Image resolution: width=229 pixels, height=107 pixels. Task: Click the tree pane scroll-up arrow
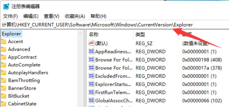coord(80,34)
